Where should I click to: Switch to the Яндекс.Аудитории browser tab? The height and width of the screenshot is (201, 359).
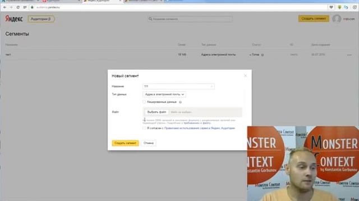click(x=102, y=1)
